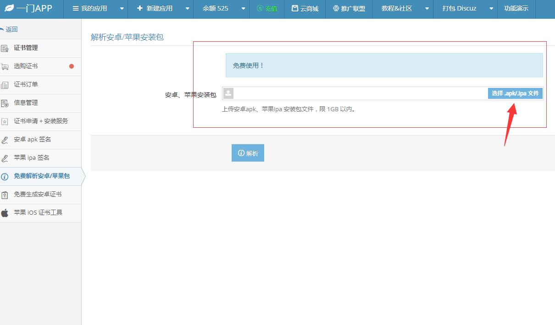555x325 pixels.
Task: Open the 打包 Discuz dropdown arrow
Action: tap(491, 9)
